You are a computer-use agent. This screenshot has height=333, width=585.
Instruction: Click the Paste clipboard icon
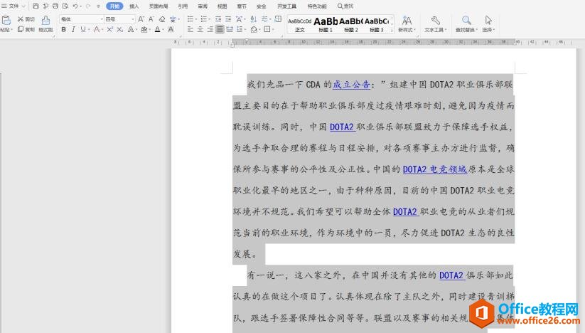point(6,21)
